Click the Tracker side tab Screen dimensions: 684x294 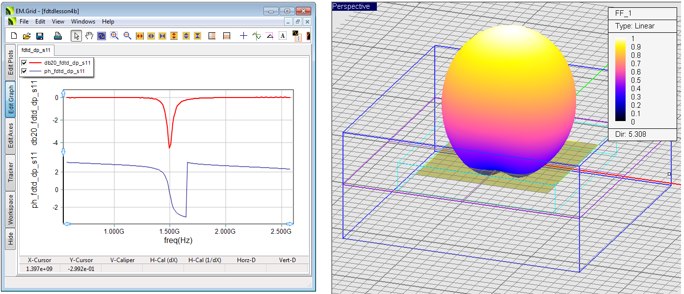[x=10, y=172]
